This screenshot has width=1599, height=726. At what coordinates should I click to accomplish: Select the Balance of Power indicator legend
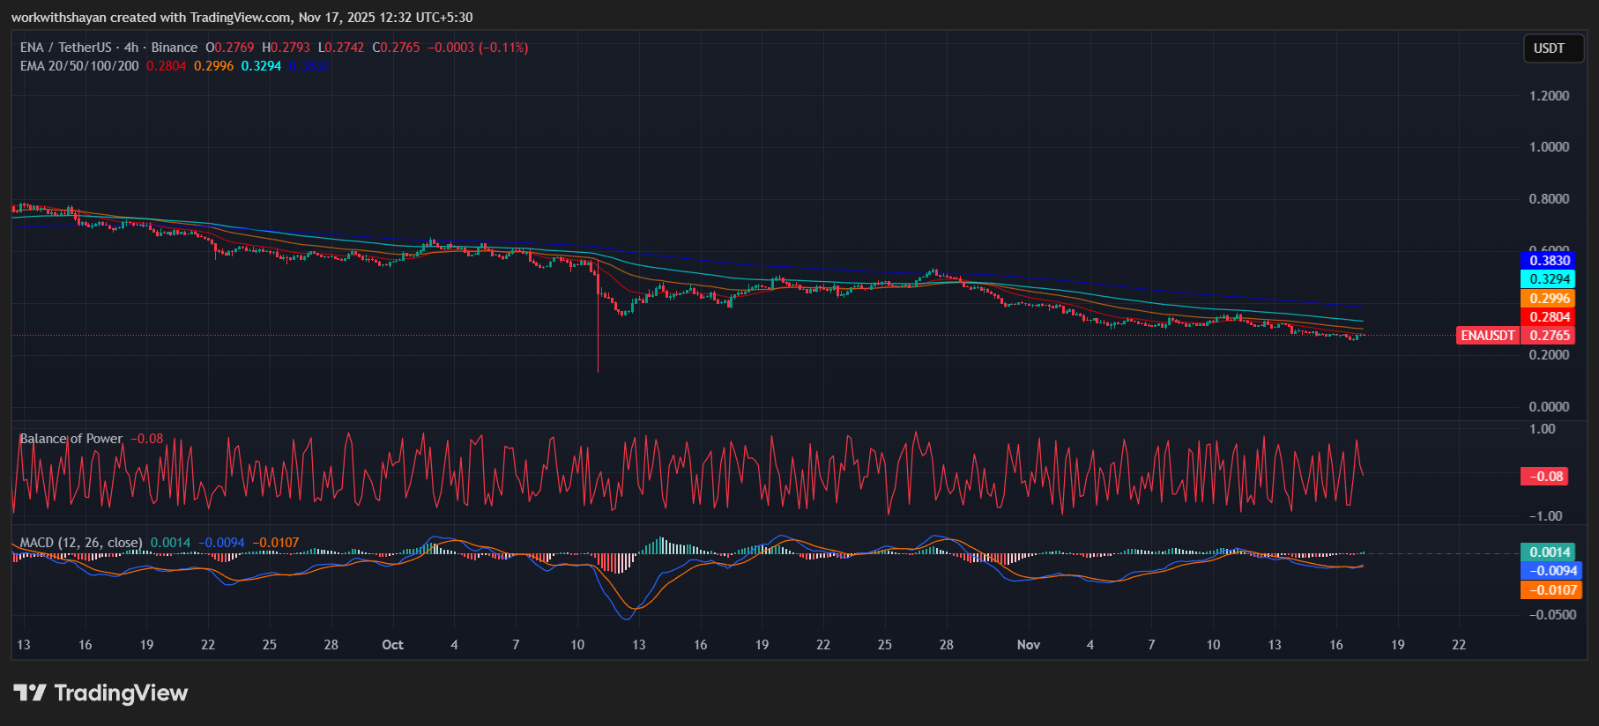[x=71, y=439]
